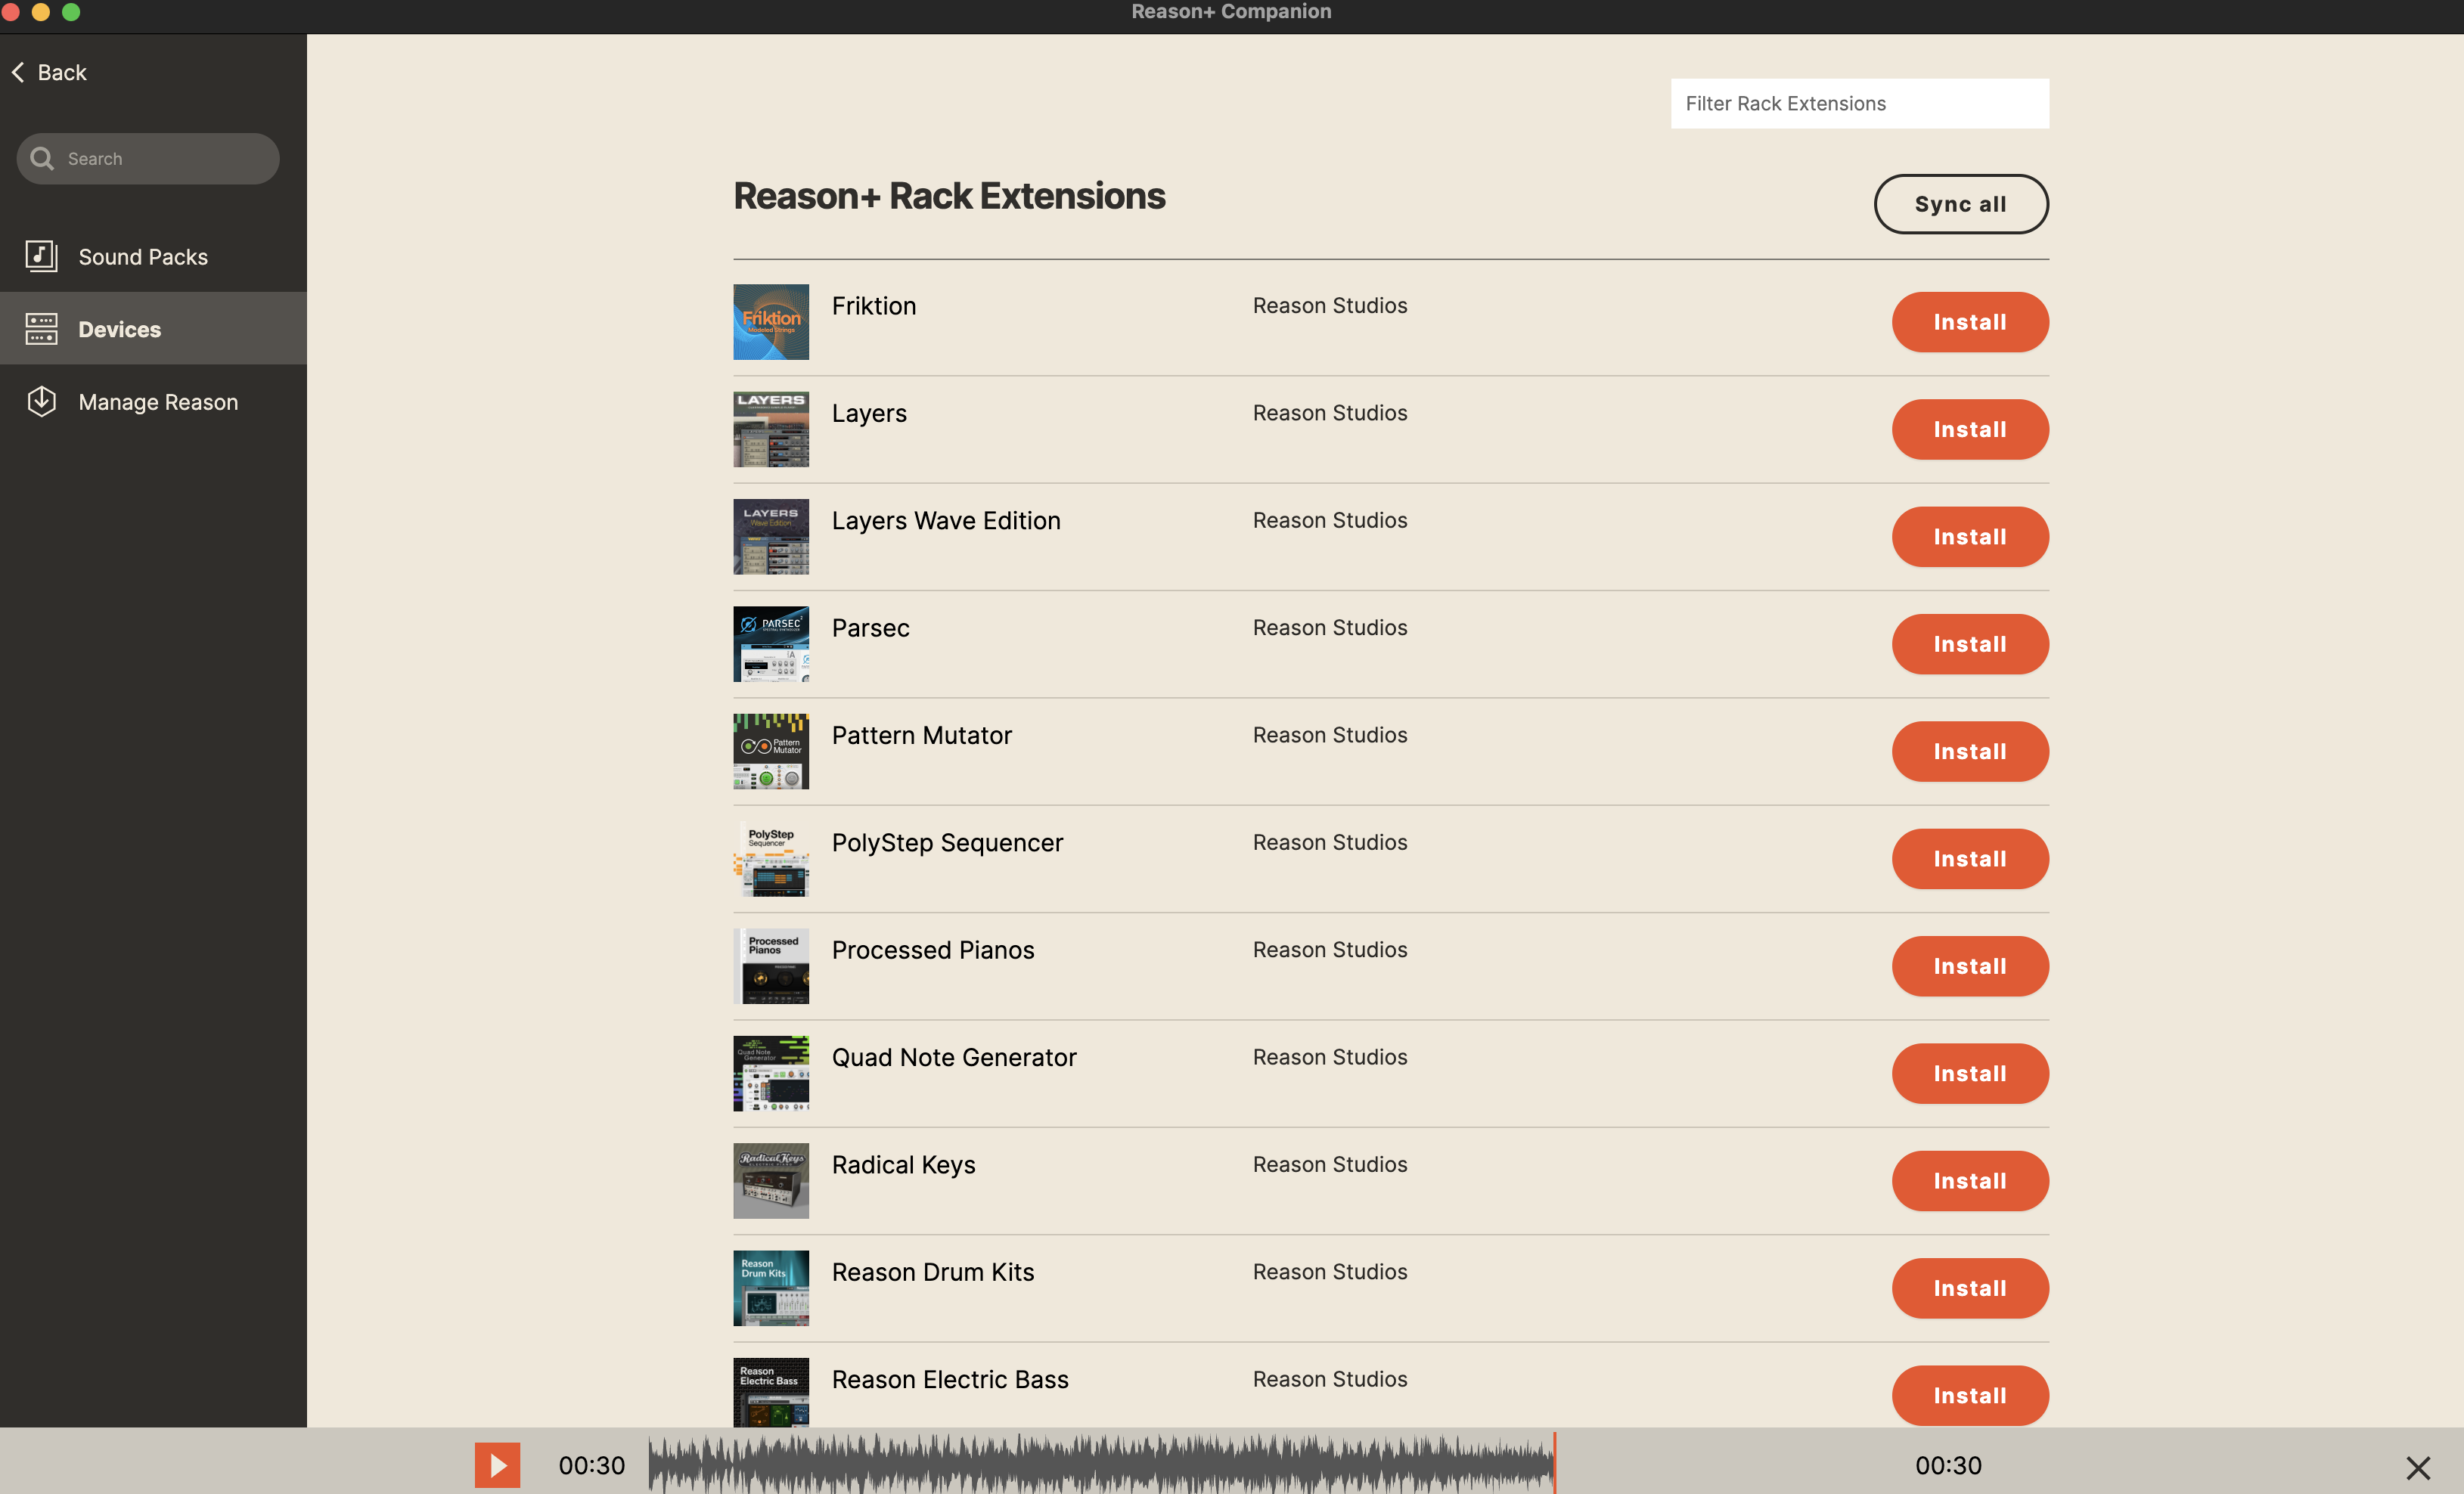Focus the Filter Rack Extensions field
This screenshot has height=1494, width=2464.
[x=1859, y=103]
